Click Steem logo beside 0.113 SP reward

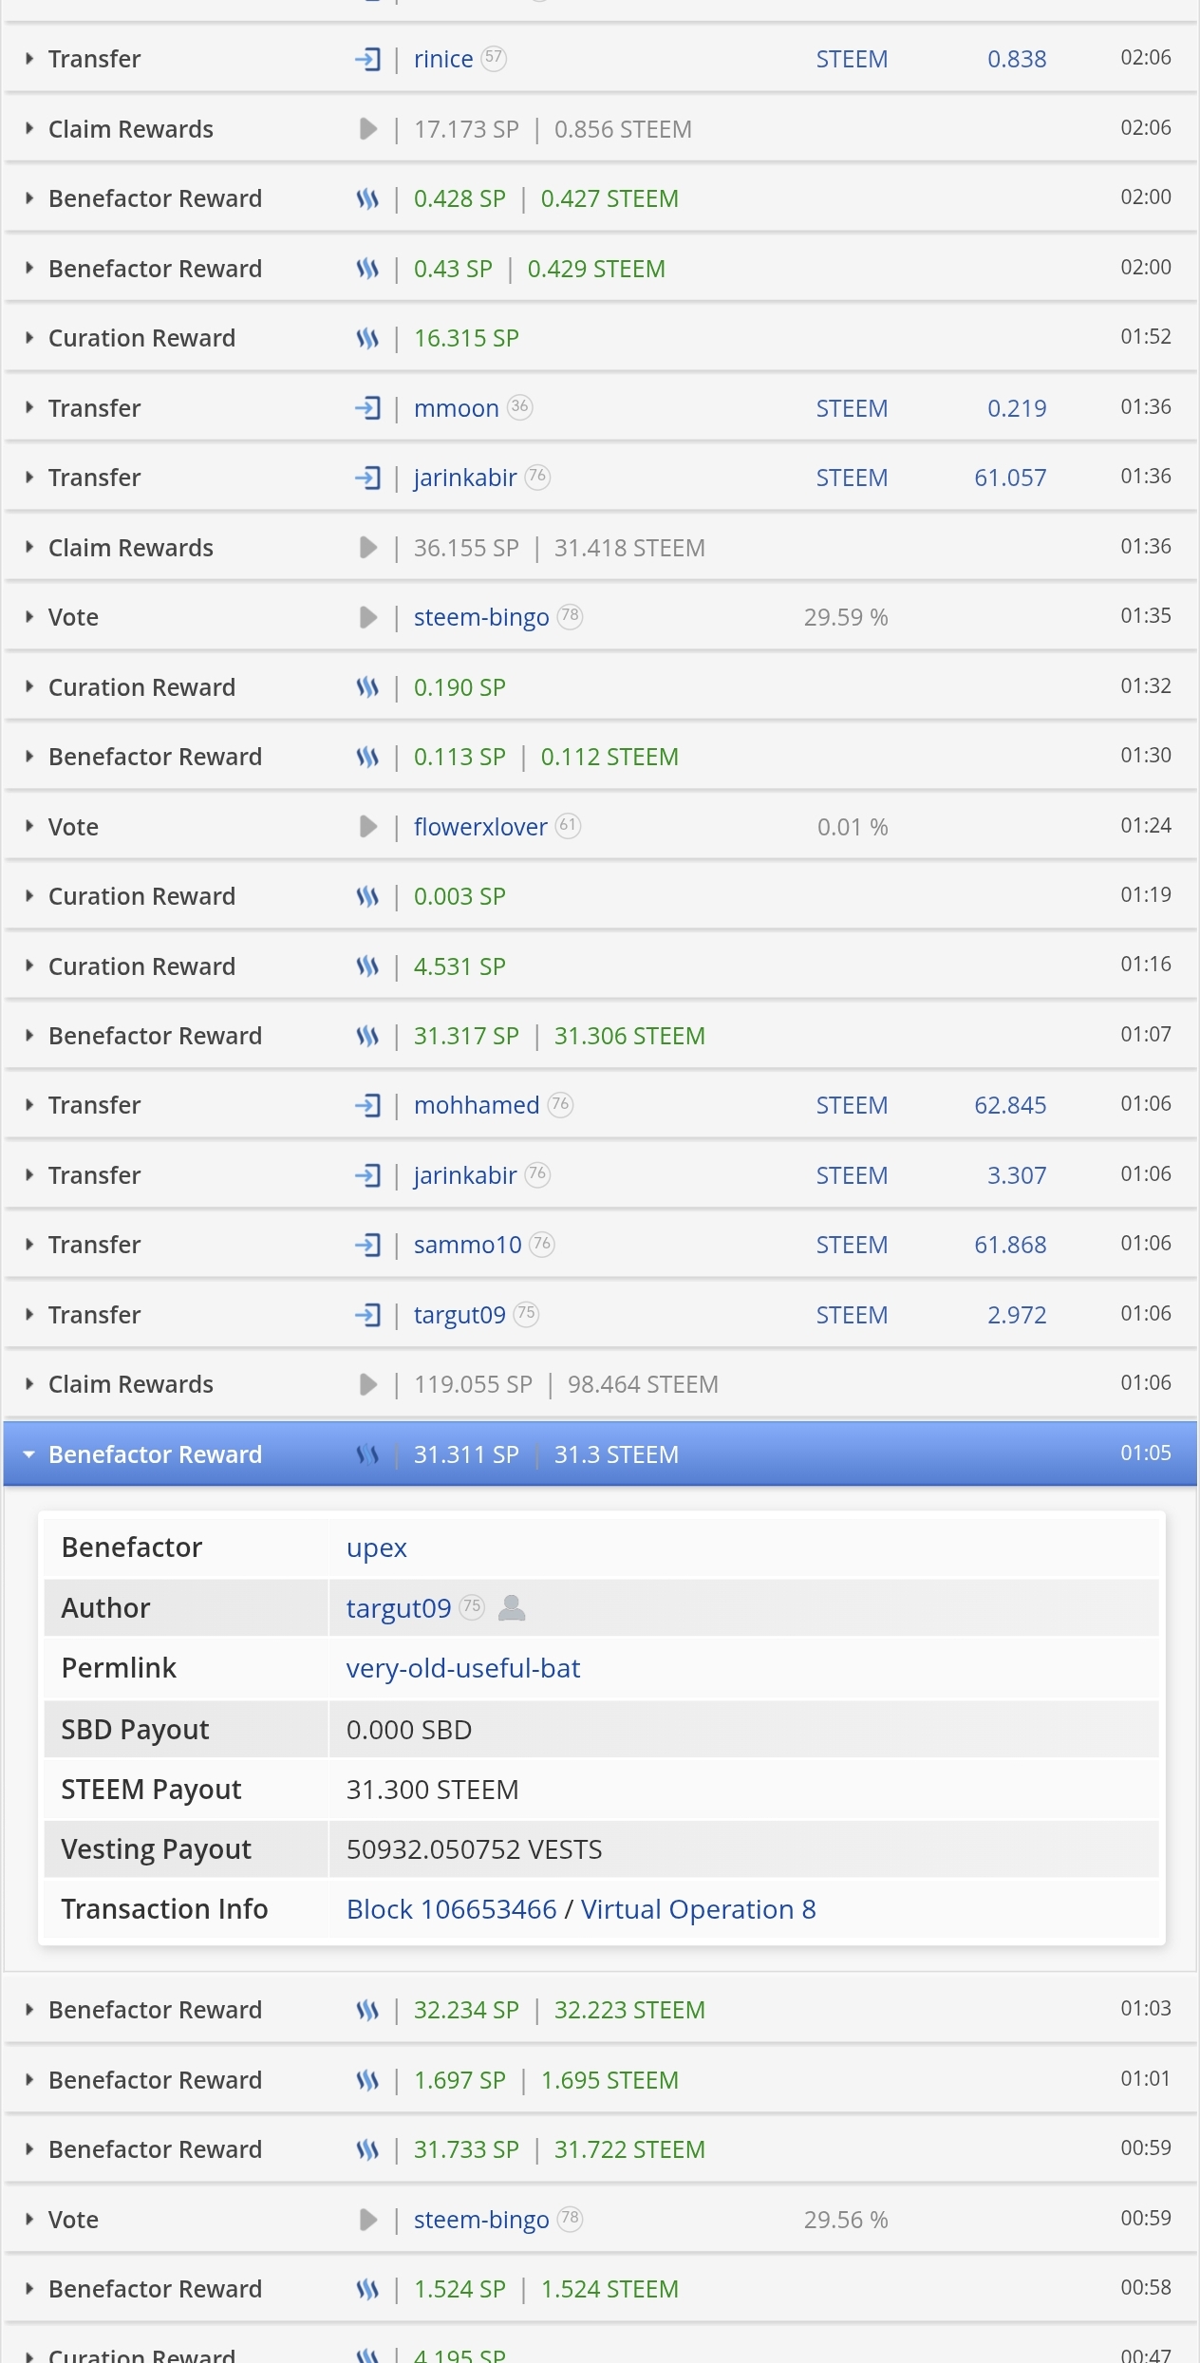(x=367, y=757)
